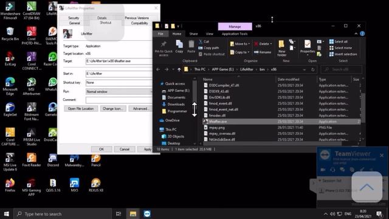Select the Discord desktop icon
Screen dimensions: 389x219
click(53, 160)
